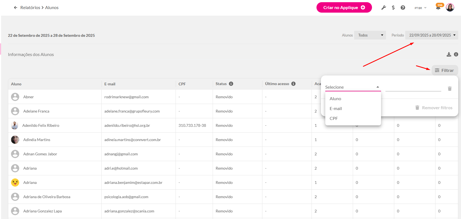Download the student report
This screenshot has width=461, height=219.
point(449,54)
